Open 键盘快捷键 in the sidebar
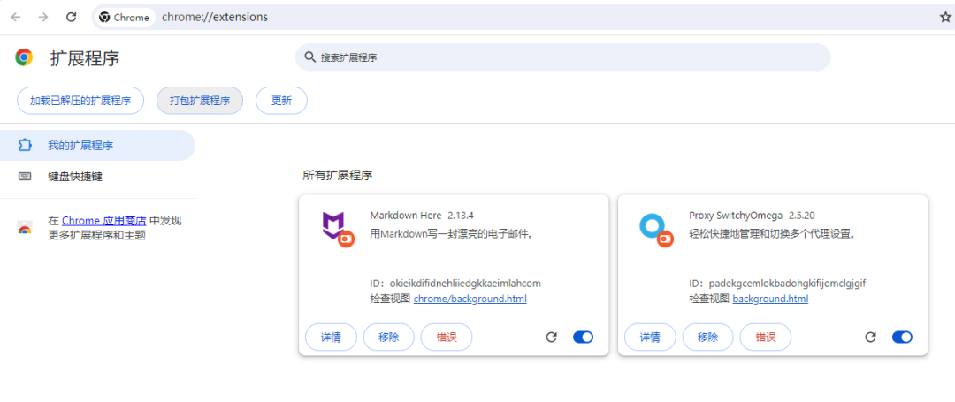This screenshot has width=955, height=402. click(x=75, y=176)
